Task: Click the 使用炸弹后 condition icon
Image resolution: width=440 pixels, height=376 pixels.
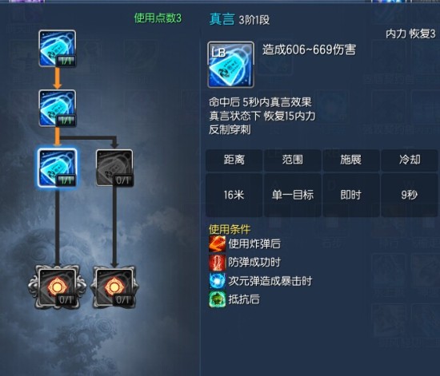Action: (217, 243)
